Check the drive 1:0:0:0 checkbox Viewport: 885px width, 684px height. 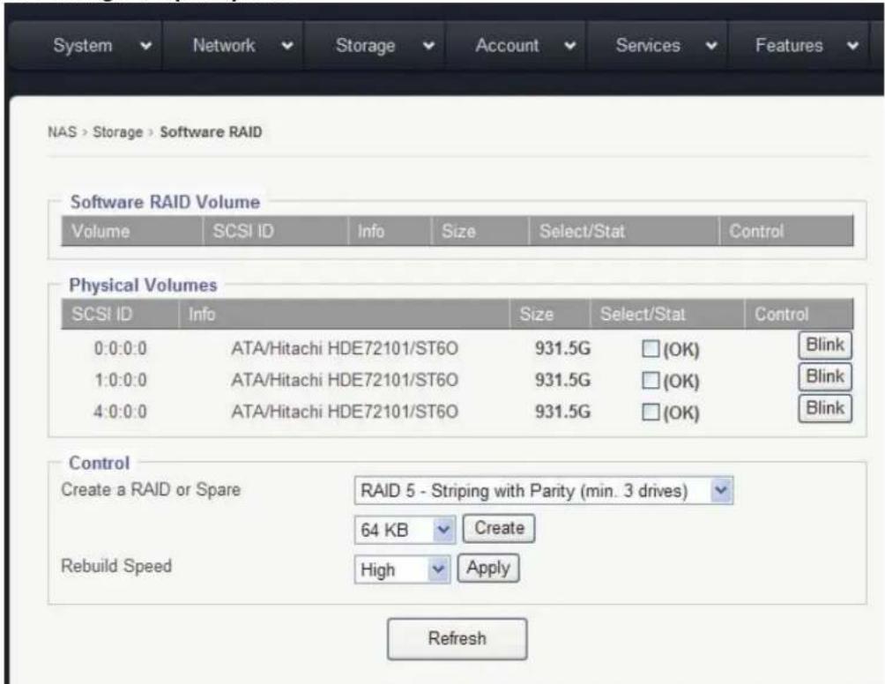[651, 381]
